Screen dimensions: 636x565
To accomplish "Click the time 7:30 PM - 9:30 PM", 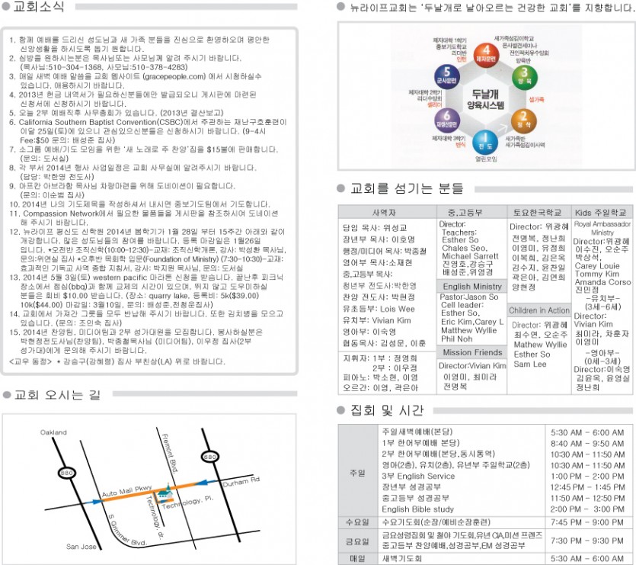I will (587, 541).
